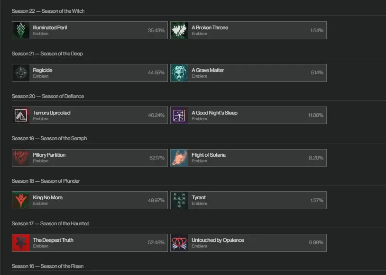
Task: Click the Pillory Partition emblem icon
Action: click(x=21, y=158)
